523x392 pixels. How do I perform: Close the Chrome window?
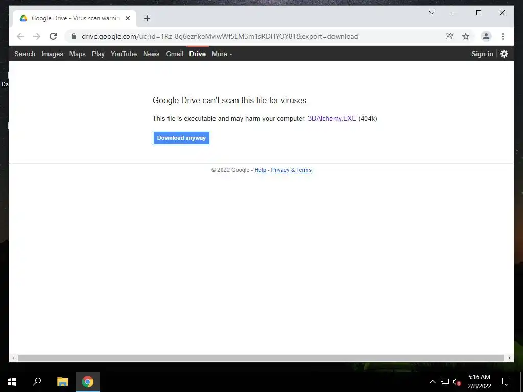coord(502,13)
